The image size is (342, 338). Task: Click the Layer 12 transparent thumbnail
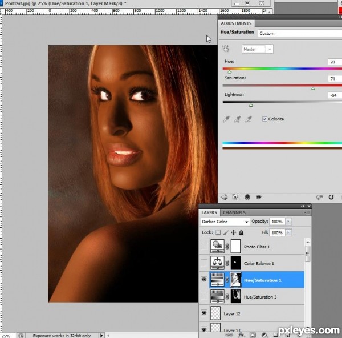[x=215, y=313]
